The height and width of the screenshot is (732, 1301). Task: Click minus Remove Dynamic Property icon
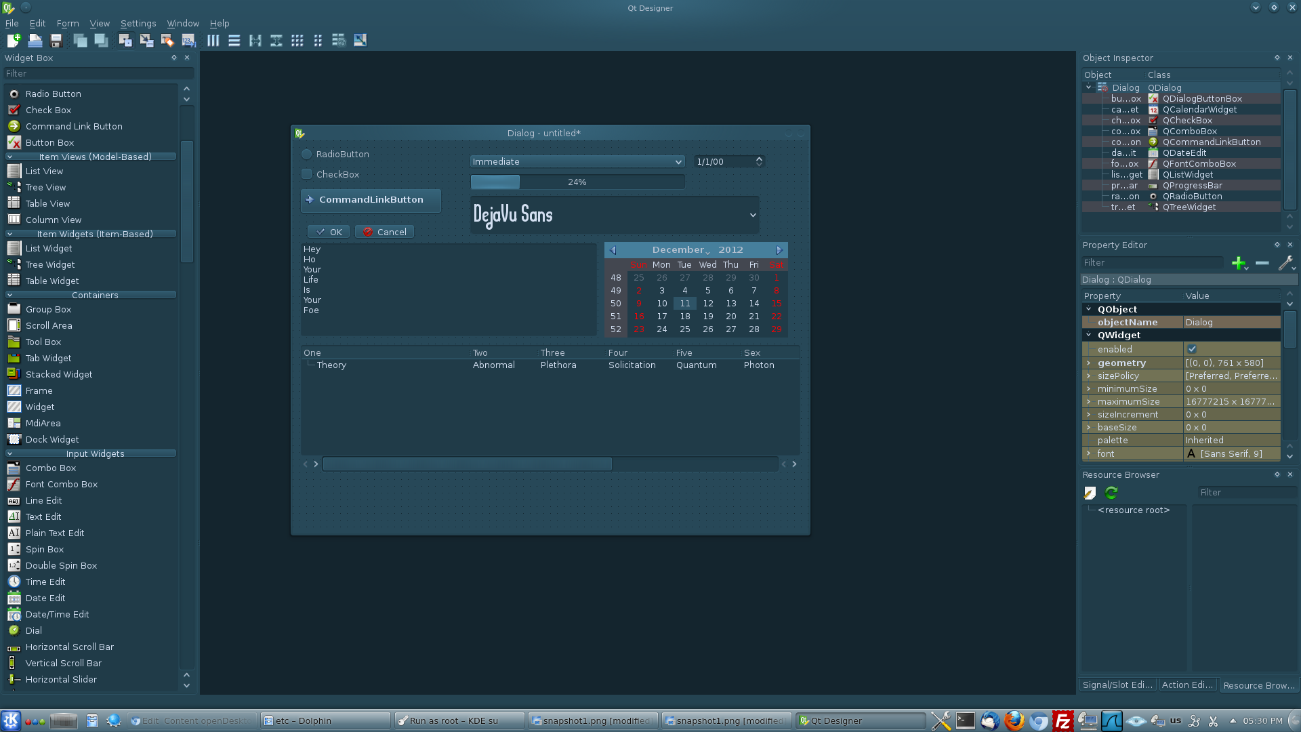pyautogui.click(x=1262, y=263)
